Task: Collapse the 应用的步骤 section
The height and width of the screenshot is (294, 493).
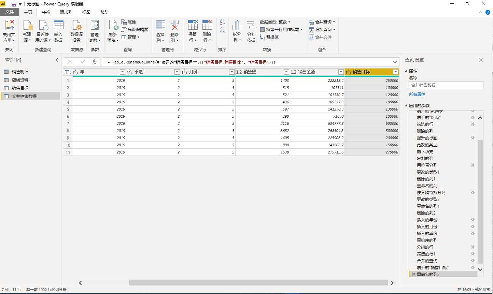Action: click(x=406, y=106)
